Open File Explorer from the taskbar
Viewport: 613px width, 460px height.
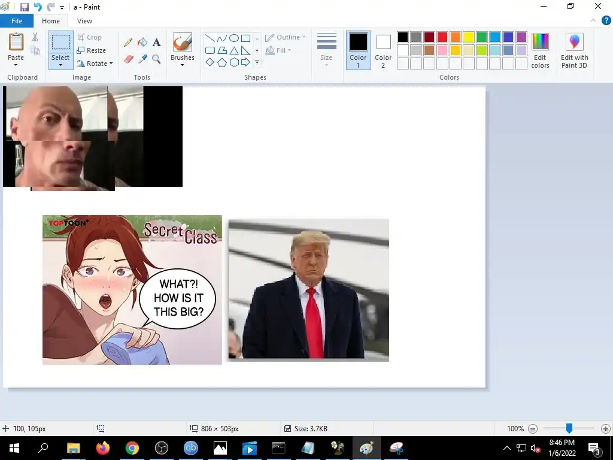(73, 448)
